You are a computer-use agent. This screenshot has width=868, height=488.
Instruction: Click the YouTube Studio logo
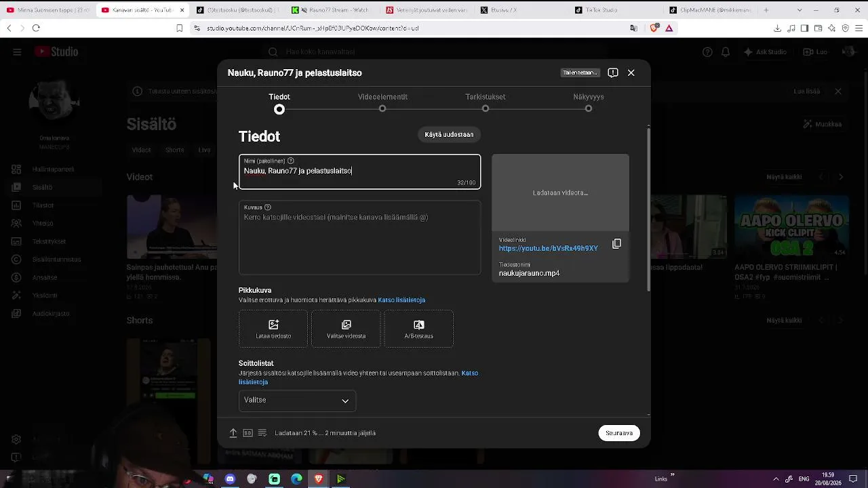(56, 52)
